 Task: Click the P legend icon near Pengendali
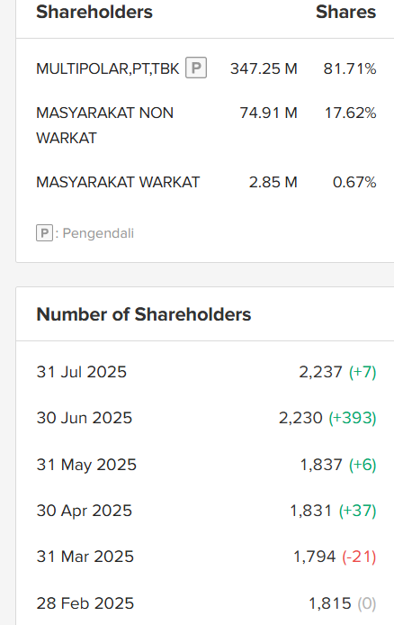coord(44,232)
